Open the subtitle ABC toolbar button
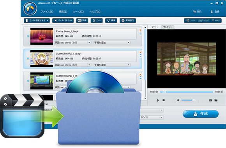The image size is (226, 148). [82, 21]
